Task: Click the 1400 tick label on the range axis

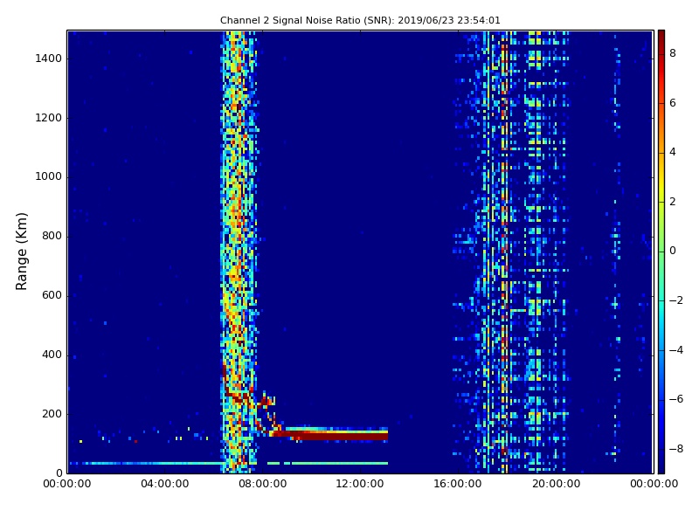Action: (x=48, y=59)
